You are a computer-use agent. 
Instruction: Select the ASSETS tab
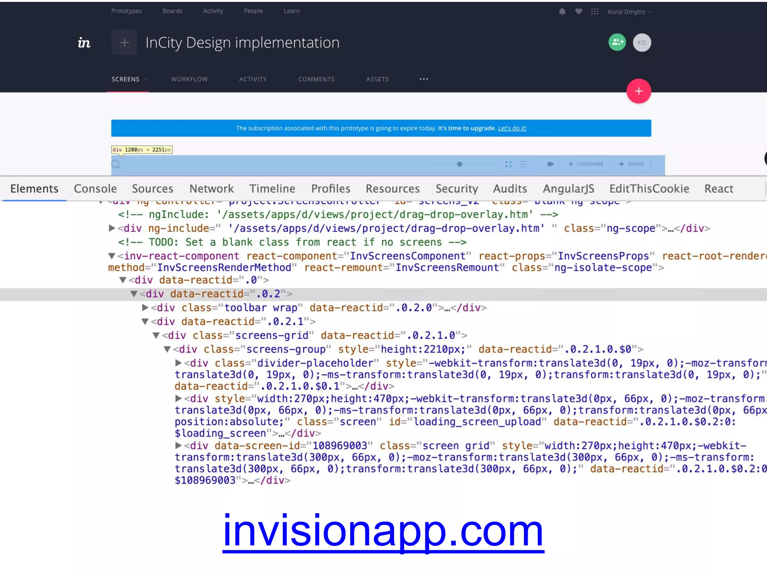377,79
